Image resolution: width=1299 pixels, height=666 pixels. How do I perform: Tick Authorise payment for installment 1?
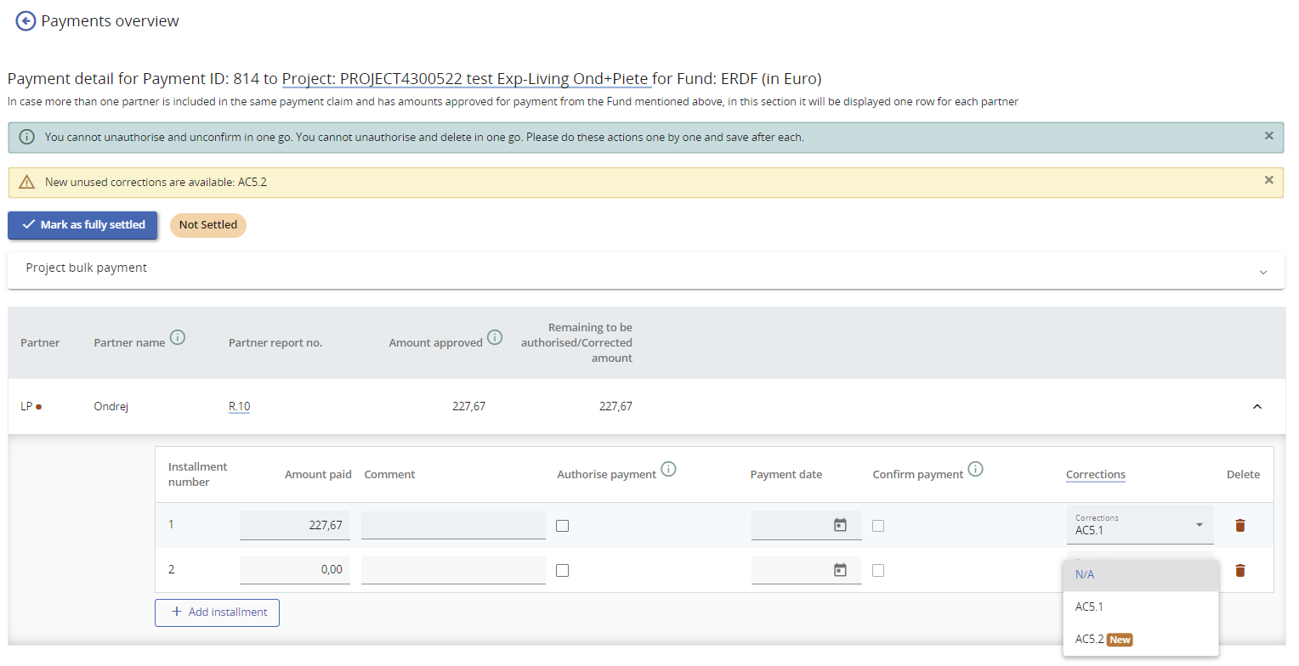[x=562, y=526]
